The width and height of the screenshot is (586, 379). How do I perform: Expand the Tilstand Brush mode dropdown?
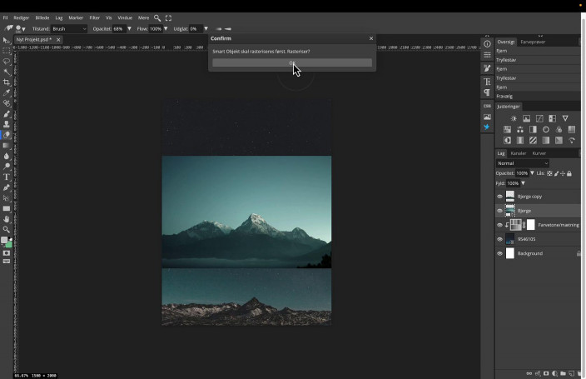click(x=69, y=29)
